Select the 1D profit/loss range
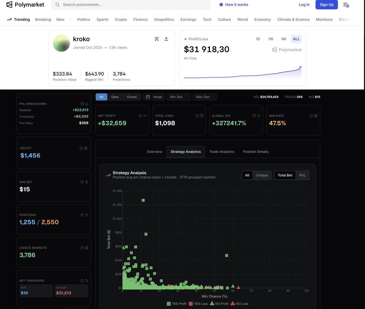The height and width of the screenshot is (309, 365). click(258, 39)
